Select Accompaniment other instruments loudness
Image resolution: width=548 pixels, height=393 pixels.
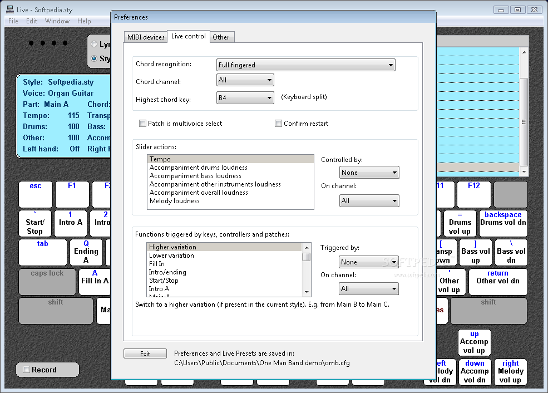[230, 184]
